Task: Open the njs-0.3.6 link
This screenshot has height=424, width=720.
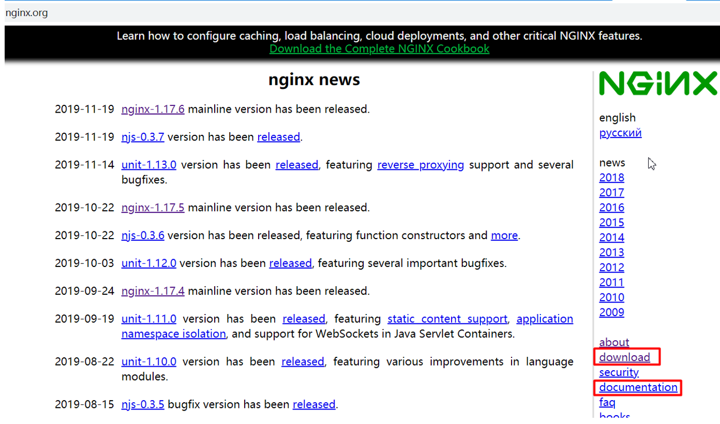Action: [x=143, y=235]
